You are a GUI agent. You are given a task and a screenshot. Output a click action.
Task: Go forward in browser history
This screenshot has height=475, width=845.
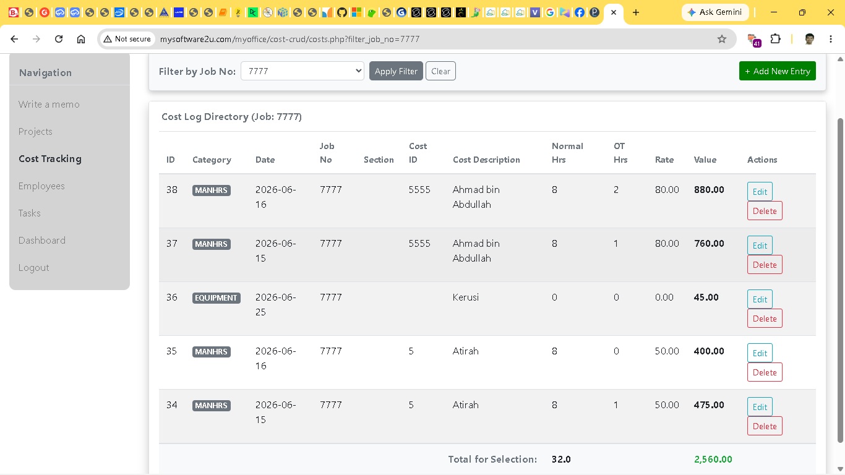36,39
